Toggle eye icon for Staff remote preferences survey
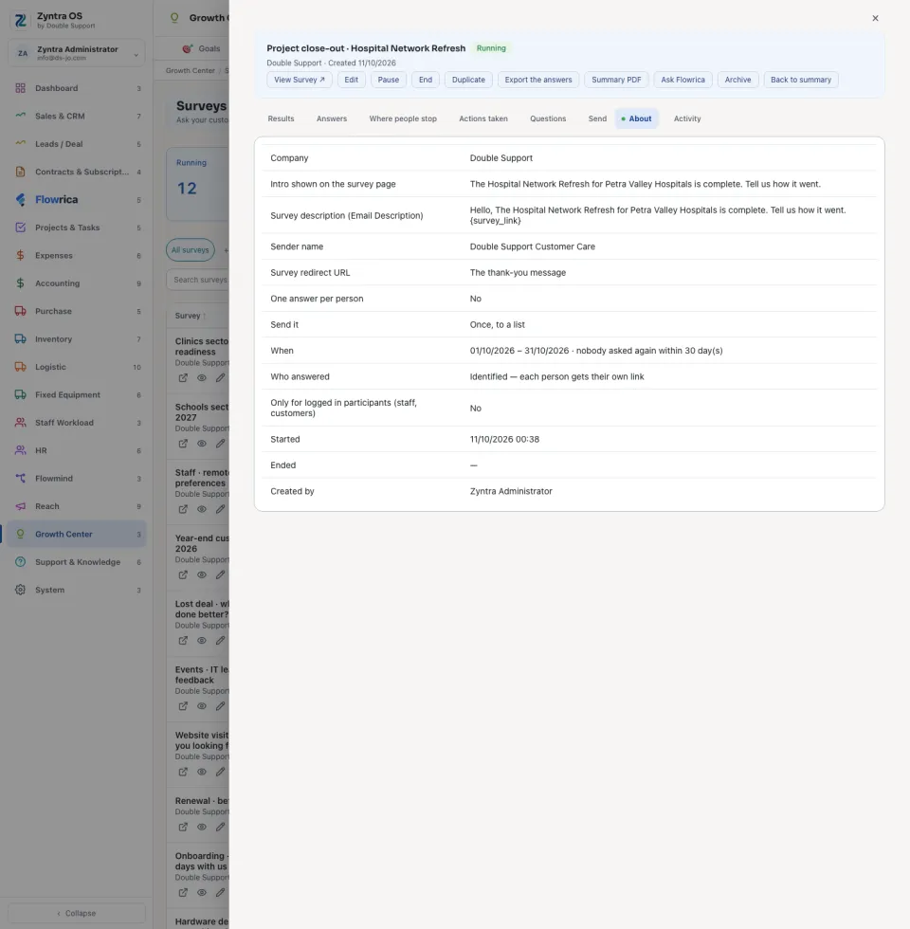 pyautogui.click(x=201, y=509)
